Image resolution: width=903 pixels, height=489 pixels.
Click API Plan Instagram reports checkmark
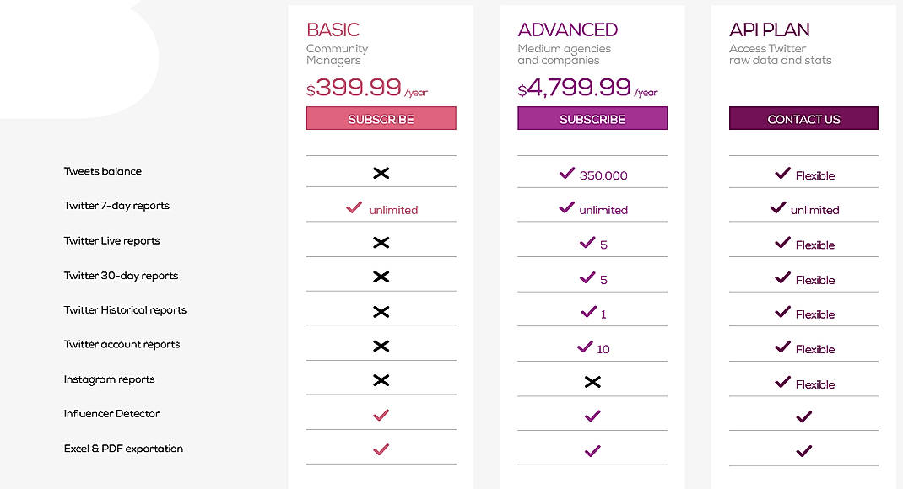(x=783, y=382)
